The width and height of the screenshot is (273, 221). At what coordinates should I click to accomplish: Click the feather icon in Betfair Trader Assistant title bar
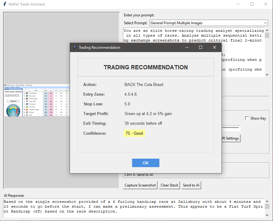point(5,4)
